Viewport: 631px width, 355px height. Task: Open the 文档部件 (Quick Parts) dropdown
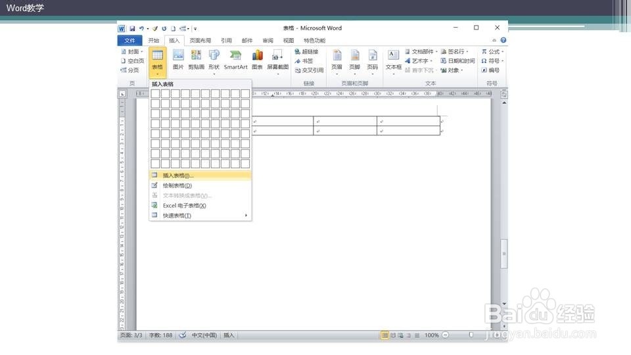421,51
